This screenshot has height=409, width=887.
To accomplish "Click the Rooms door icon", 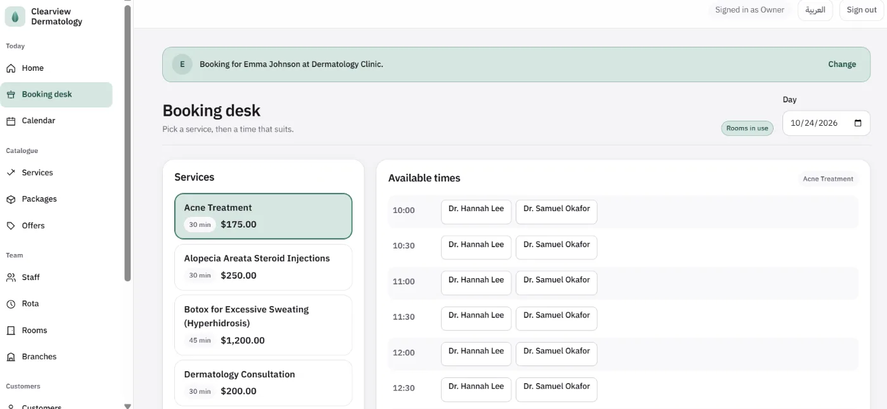I will [11, 331].
